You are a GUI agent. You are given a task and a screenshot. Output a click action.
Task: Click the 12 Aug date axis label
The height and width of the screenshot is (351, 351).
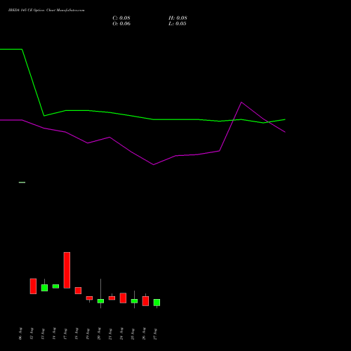pos(32,333)
